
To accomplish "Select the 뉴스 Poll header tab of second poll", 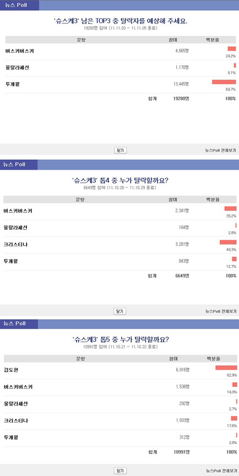I will (x=19, y=165).
